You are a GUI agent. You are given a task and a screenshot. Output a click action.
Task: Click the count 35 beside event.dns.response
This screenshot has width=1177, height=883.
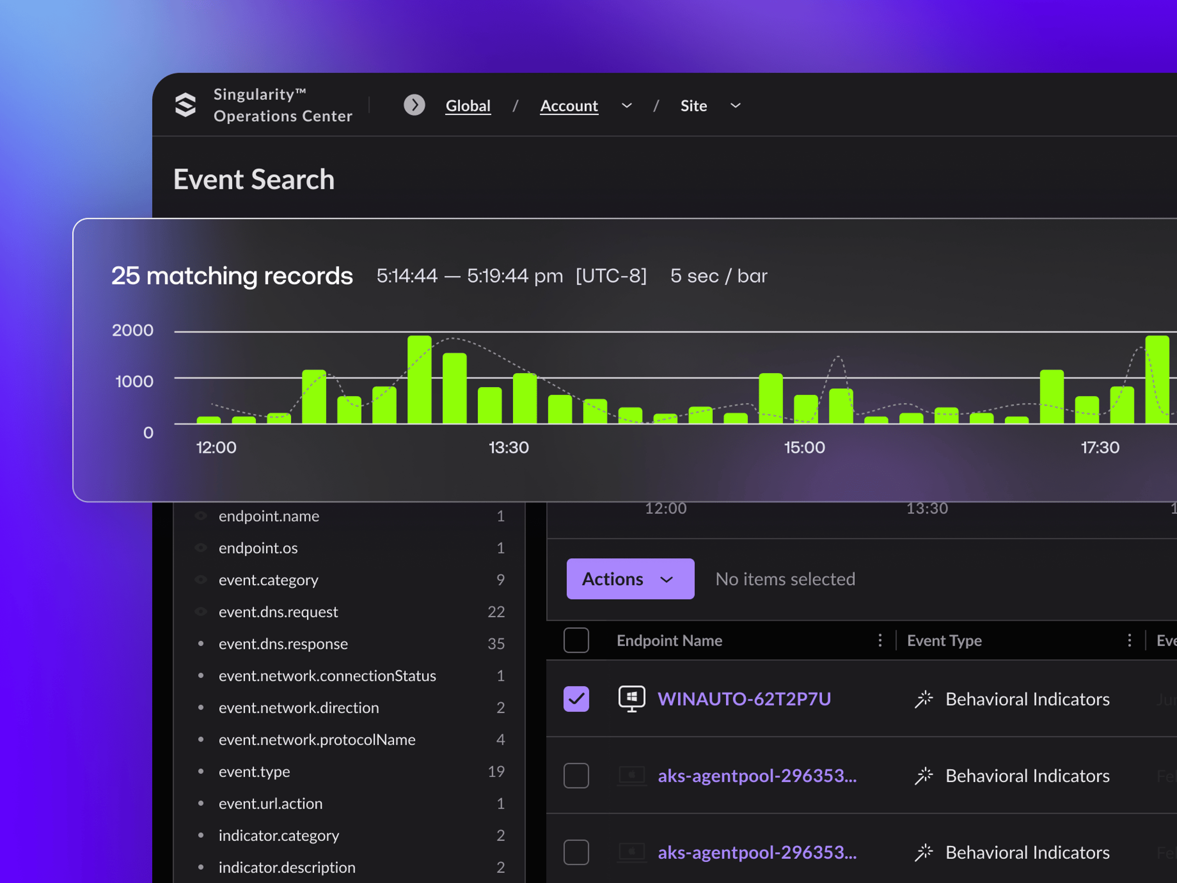[x=496, y=643]
